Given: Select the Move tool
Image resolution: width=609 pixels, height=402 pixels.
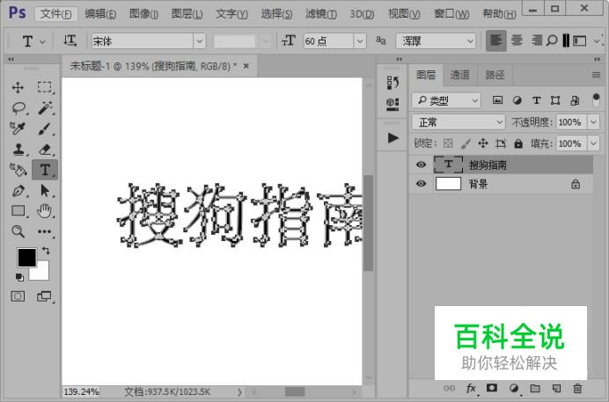Looking at the screenshot, I should tap(18, 87).
